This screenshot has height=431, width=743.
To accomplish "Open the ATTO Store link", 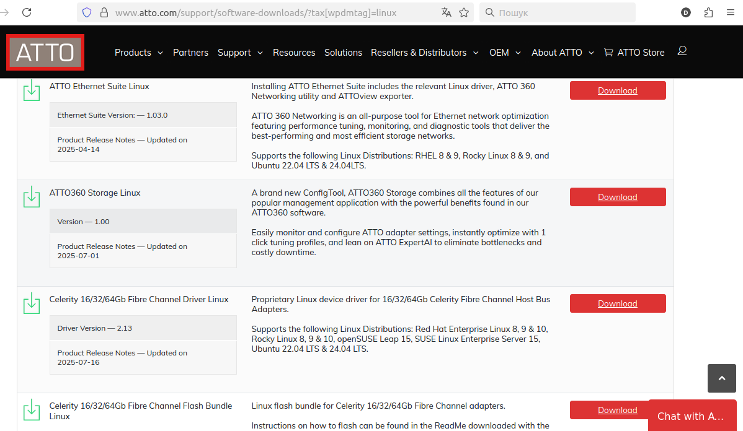I will (634, 53).
